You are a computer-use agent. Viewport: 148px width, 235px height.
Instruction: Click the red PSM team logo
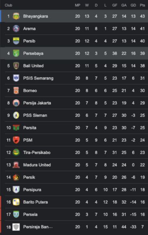click(x=16, y=140)
